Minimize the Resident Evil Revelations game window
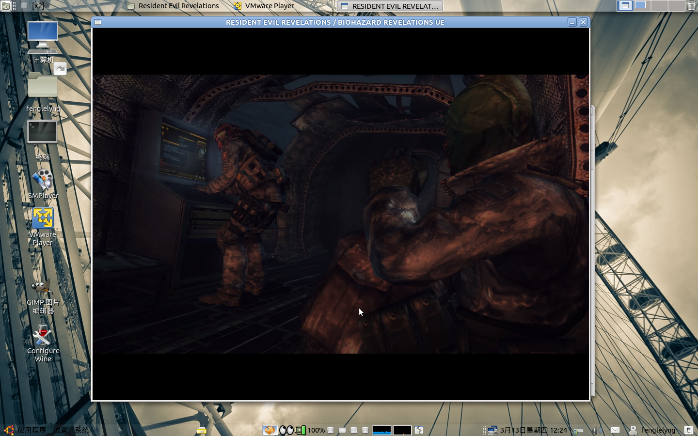698x436 pixels. [572, 22]
